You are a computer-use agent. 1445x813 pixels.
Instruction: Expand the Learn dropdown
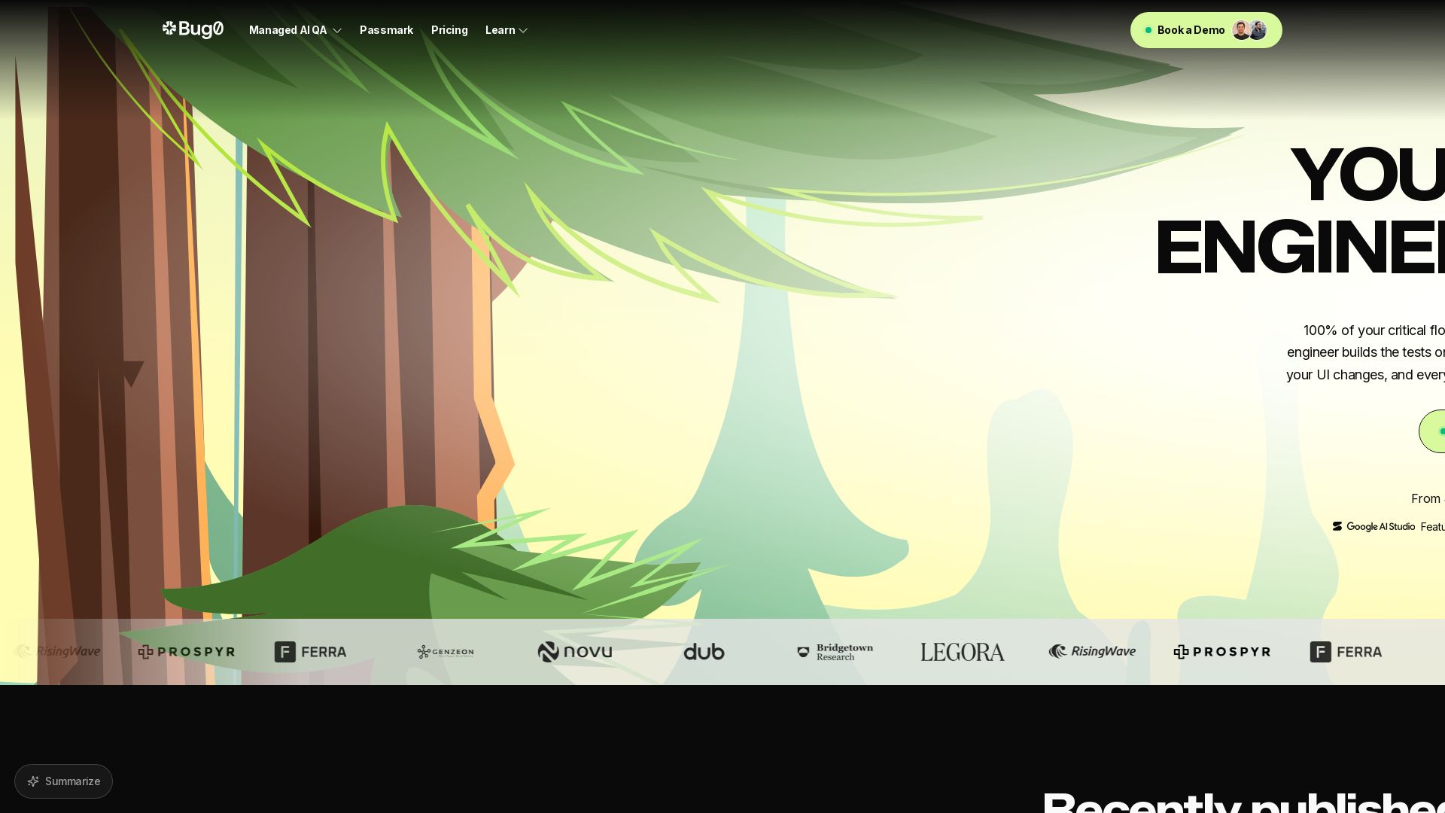507,30
